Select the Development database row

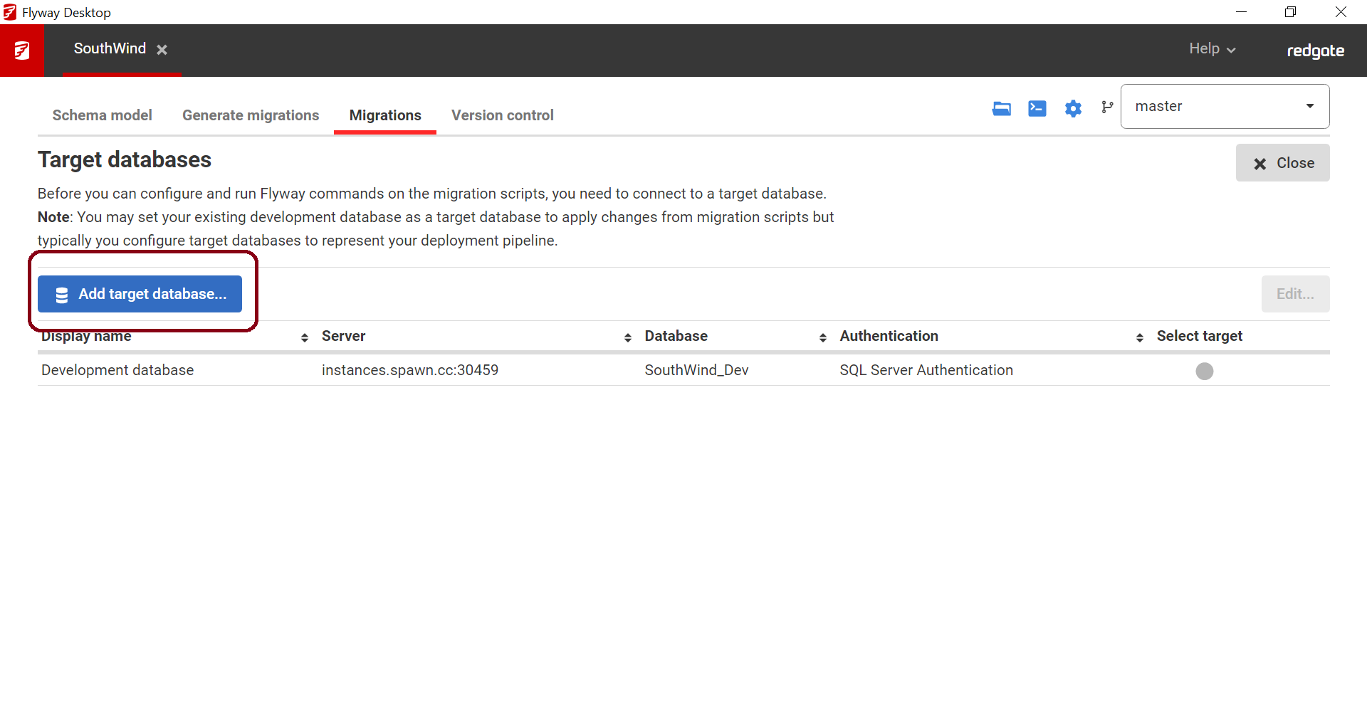coord(117,370)
